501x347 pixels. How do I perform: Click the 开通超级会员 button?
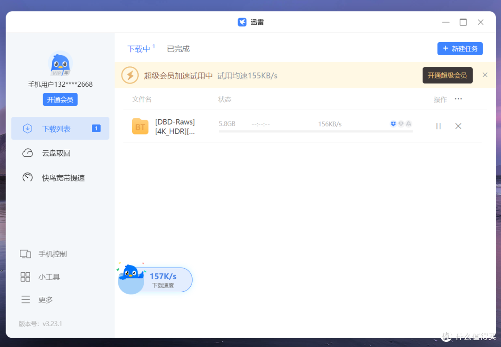(x=447, y=76)
